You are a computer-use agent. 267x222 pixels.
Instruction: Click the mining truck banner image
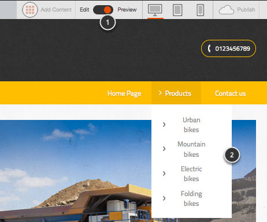(x=76, y=171)
